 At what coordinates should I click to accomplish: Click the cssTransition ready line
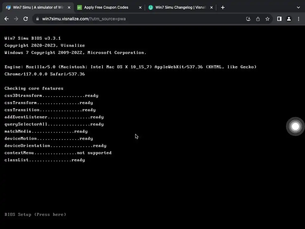(x=50, y=110)
